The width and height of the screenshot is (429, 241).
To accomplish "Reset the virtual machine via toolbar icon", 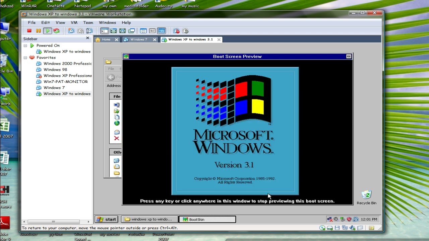I will 56,31.
